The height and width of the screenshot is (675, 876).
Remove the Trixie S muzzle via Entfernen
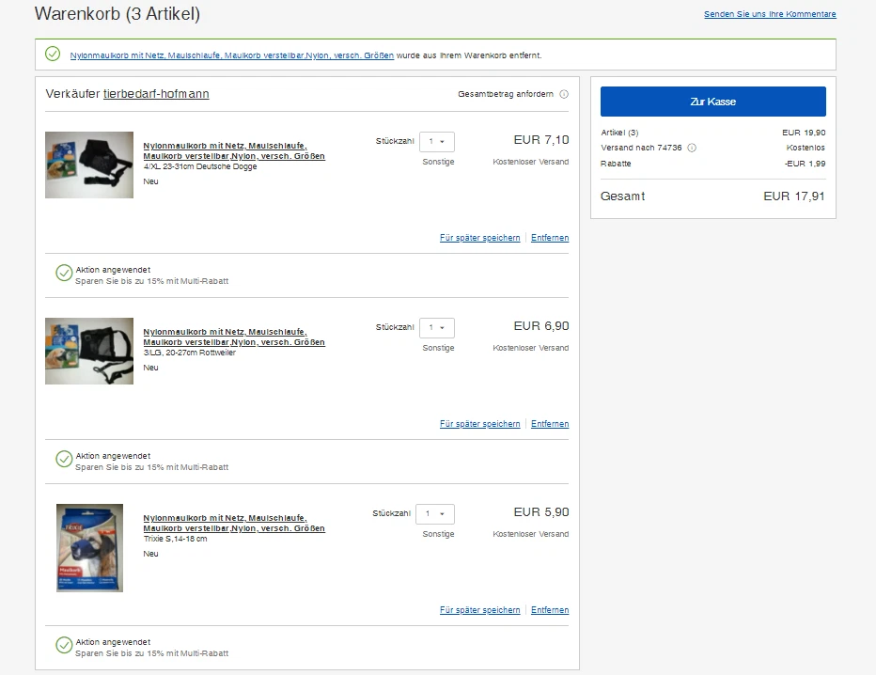tap(550, 610)
